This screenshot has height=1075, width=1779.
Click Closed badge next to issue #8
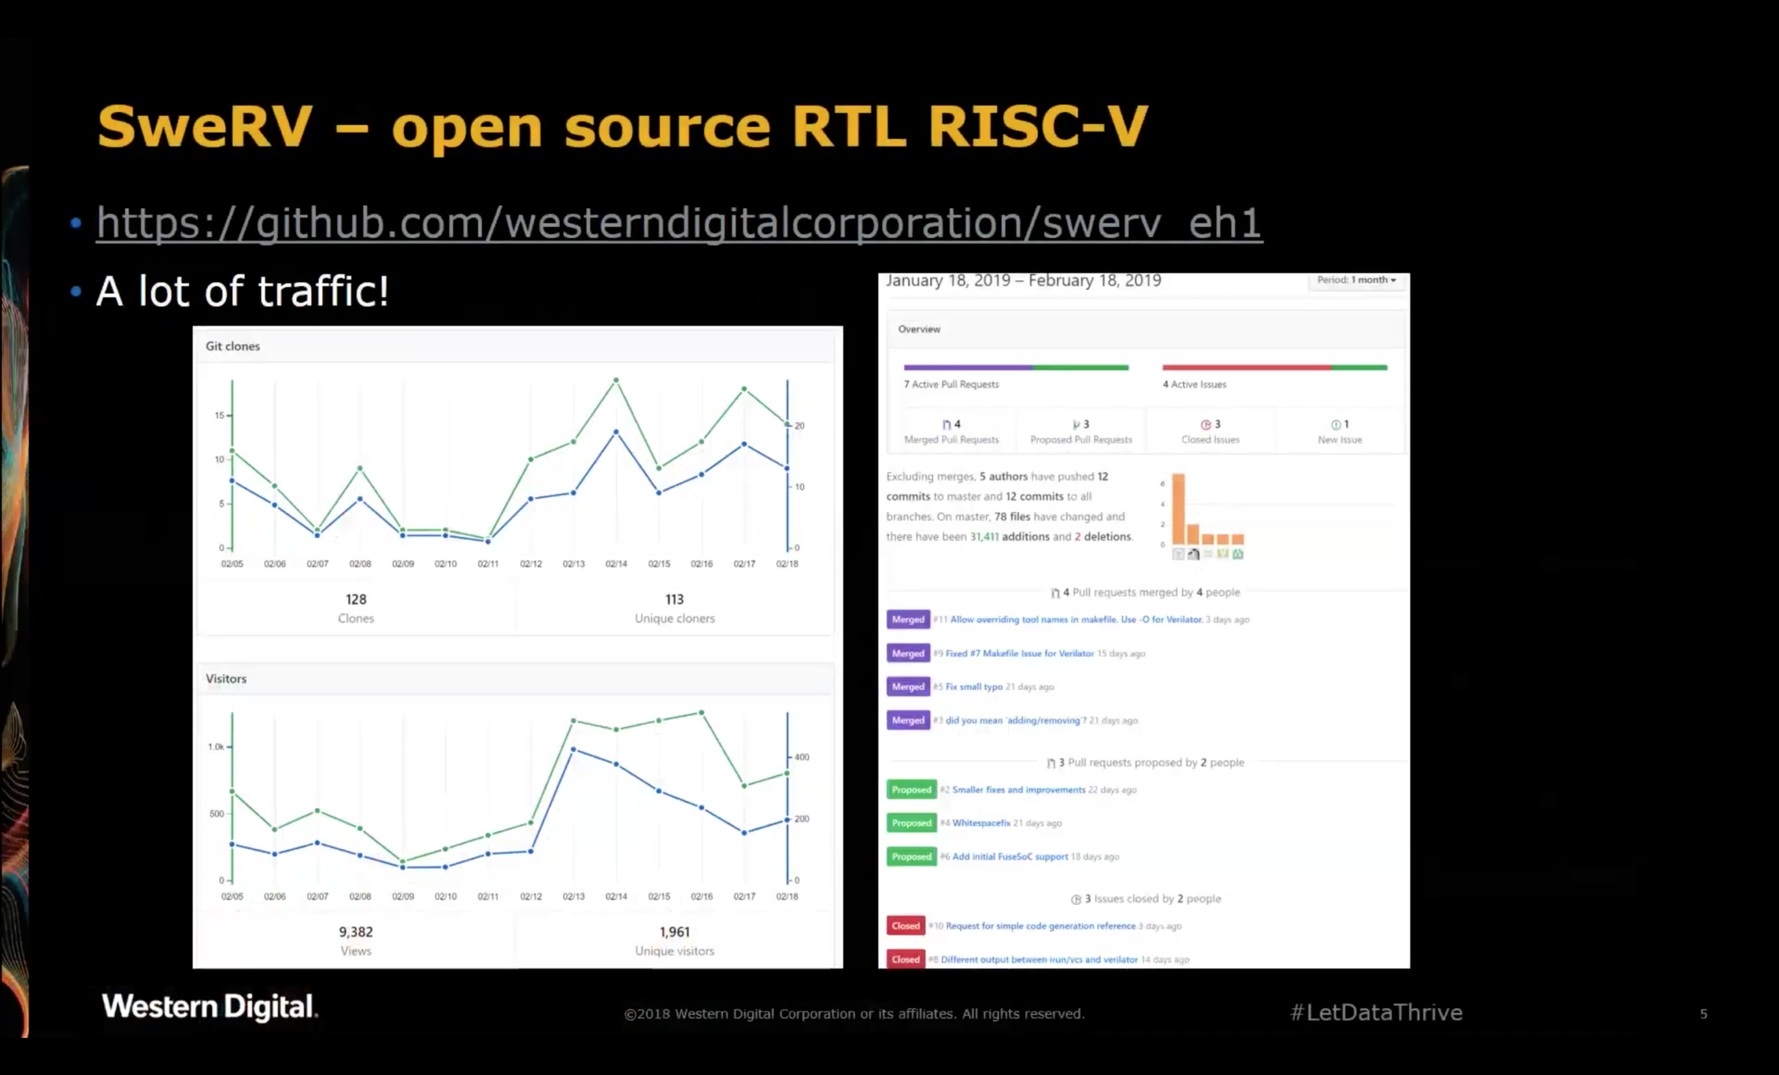(x=905, y=959)
